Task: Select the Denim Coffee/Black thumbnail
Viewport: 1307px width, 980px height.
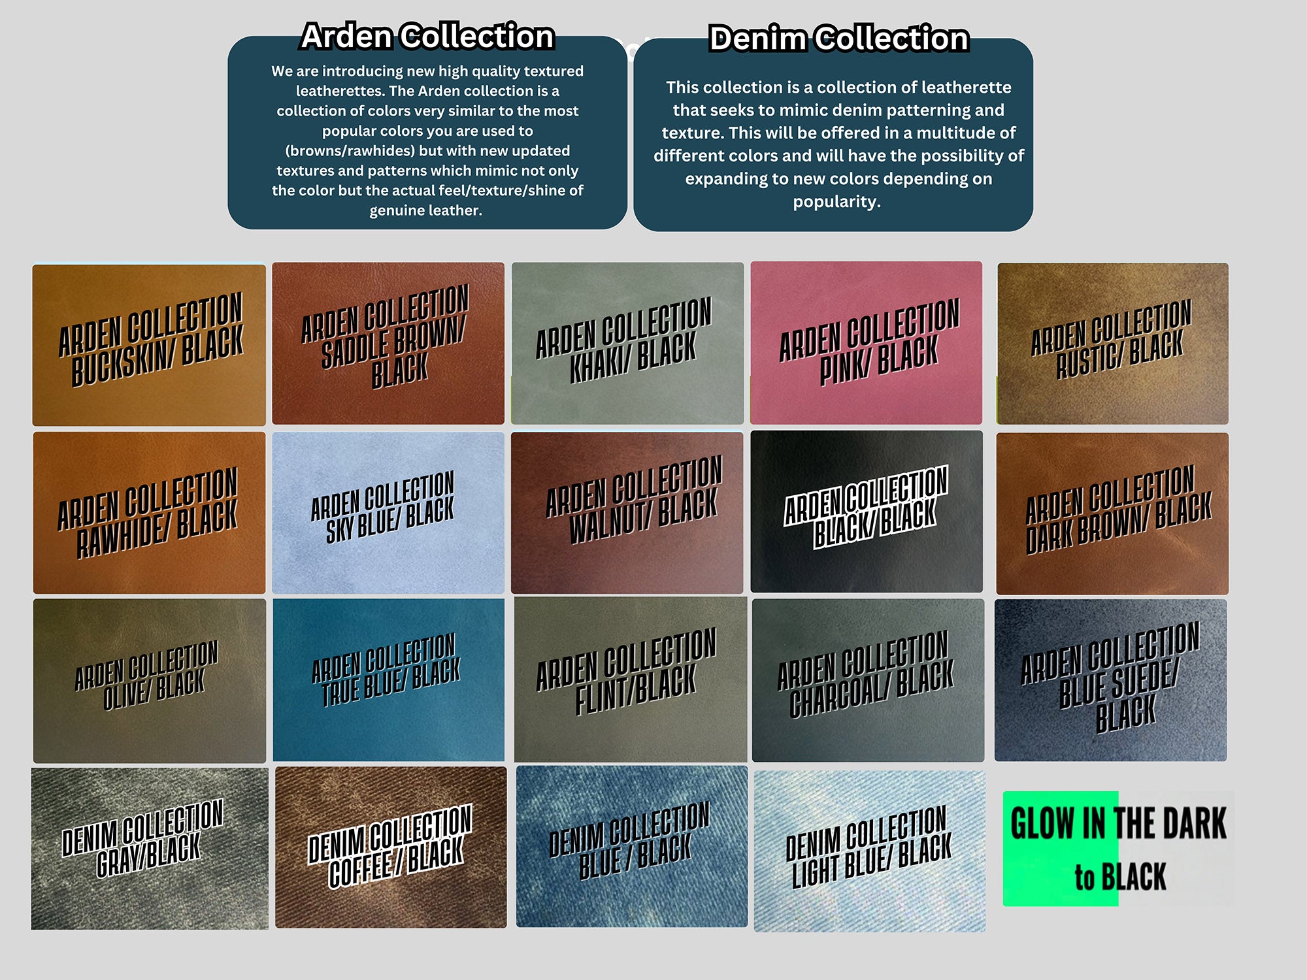Action: tap(390, 847)
